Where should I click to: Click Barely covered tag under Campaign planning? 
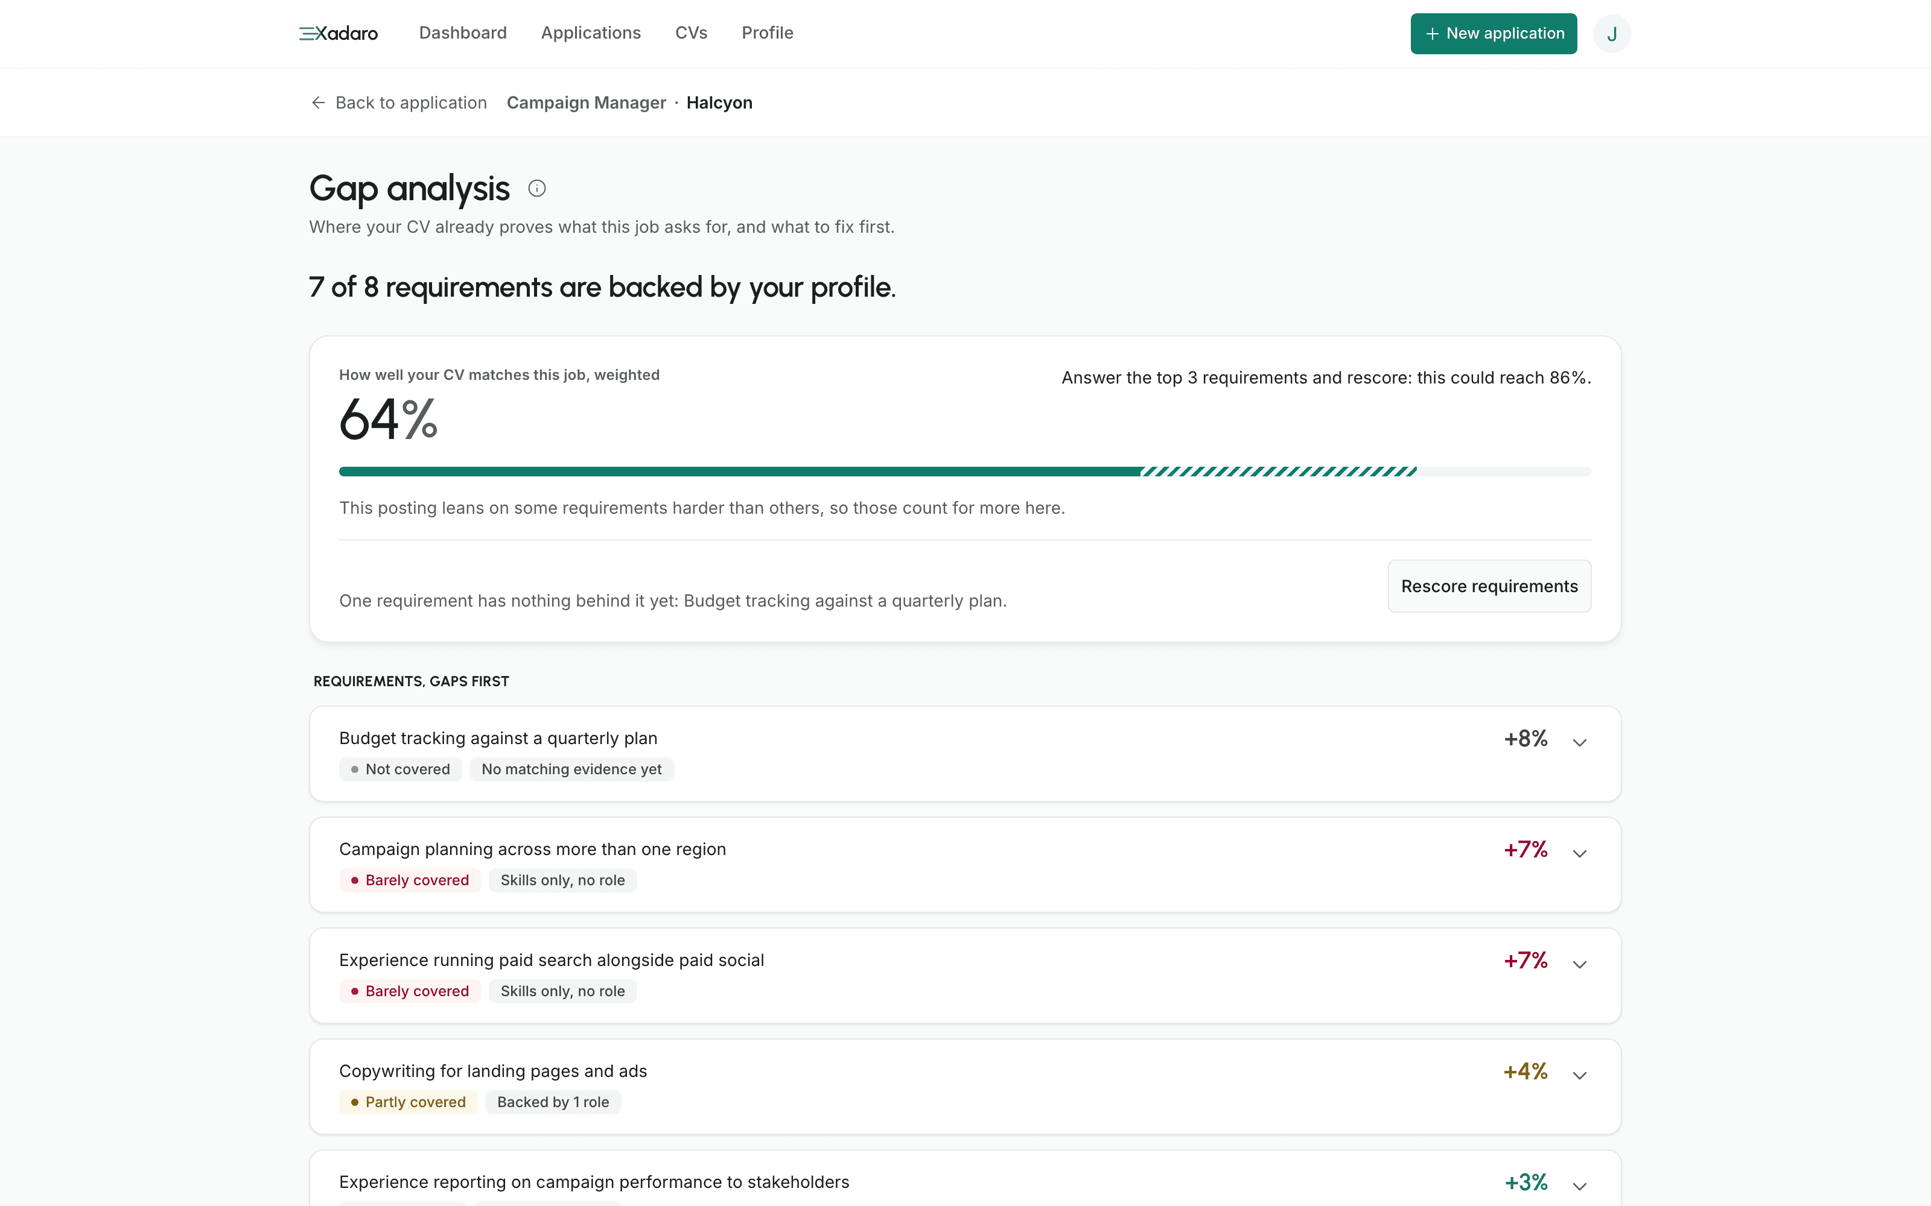pos(410,880)
